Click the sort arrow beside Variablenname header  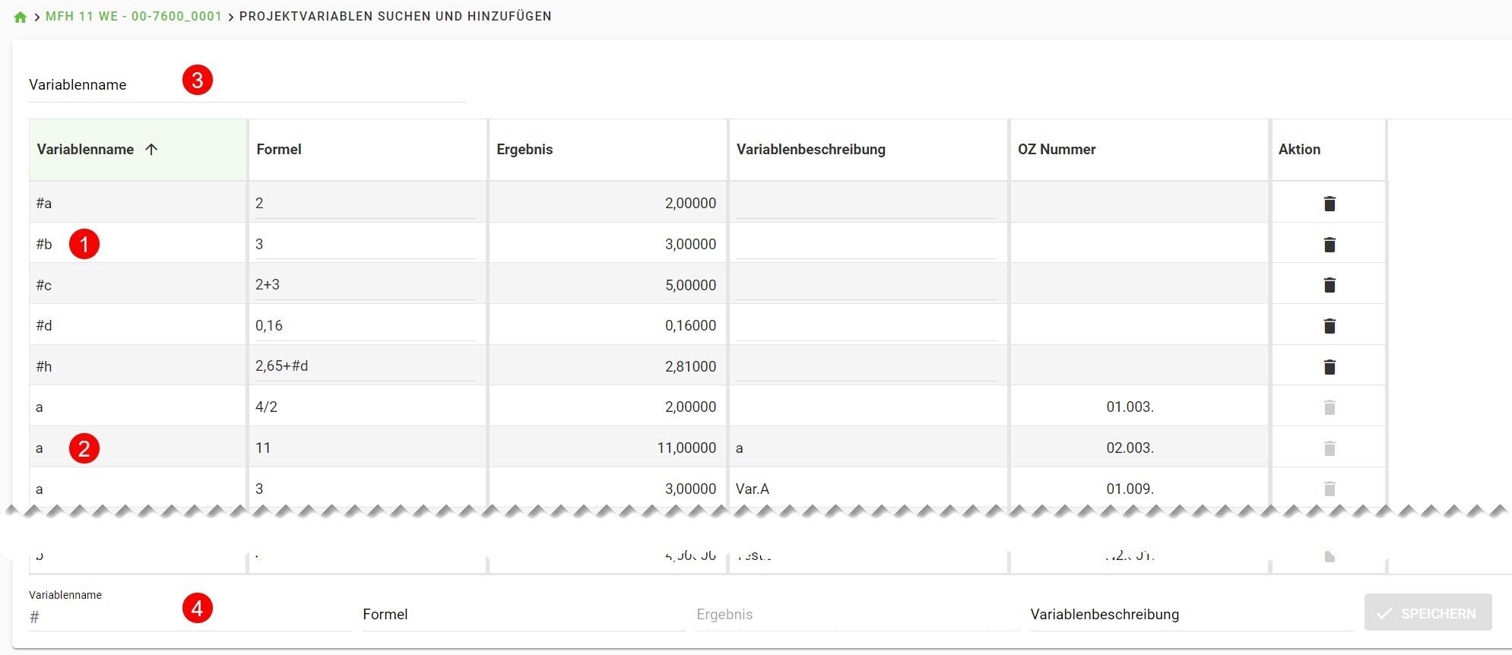pyautogui.click(x=151, y=150)
